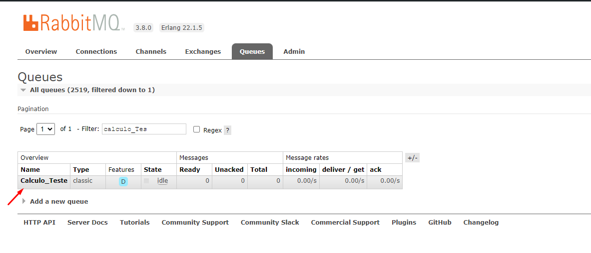
Task: Switch to the Overview tab
Action: click(41, 51)
